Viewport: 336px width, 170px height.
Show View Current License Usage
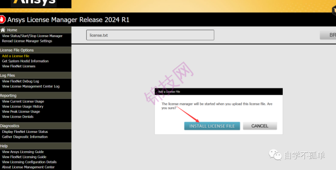tap(23, 101)
